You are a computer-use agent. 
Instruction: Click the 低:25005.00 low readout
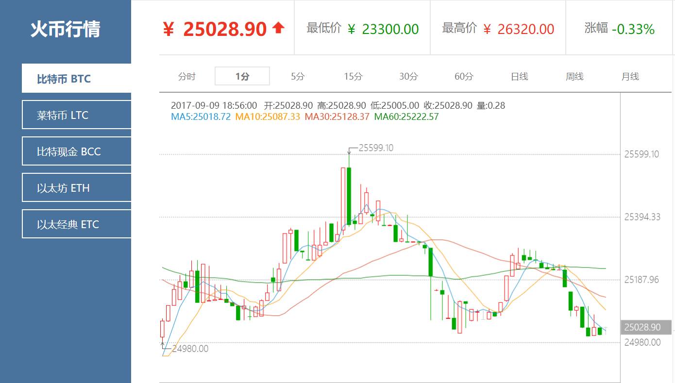tap(394, 105)
